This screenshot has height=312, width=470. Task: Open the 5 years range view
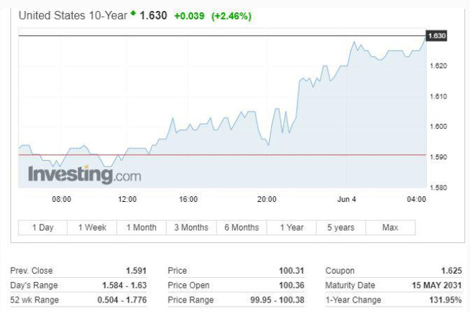[x=341, y=228]
